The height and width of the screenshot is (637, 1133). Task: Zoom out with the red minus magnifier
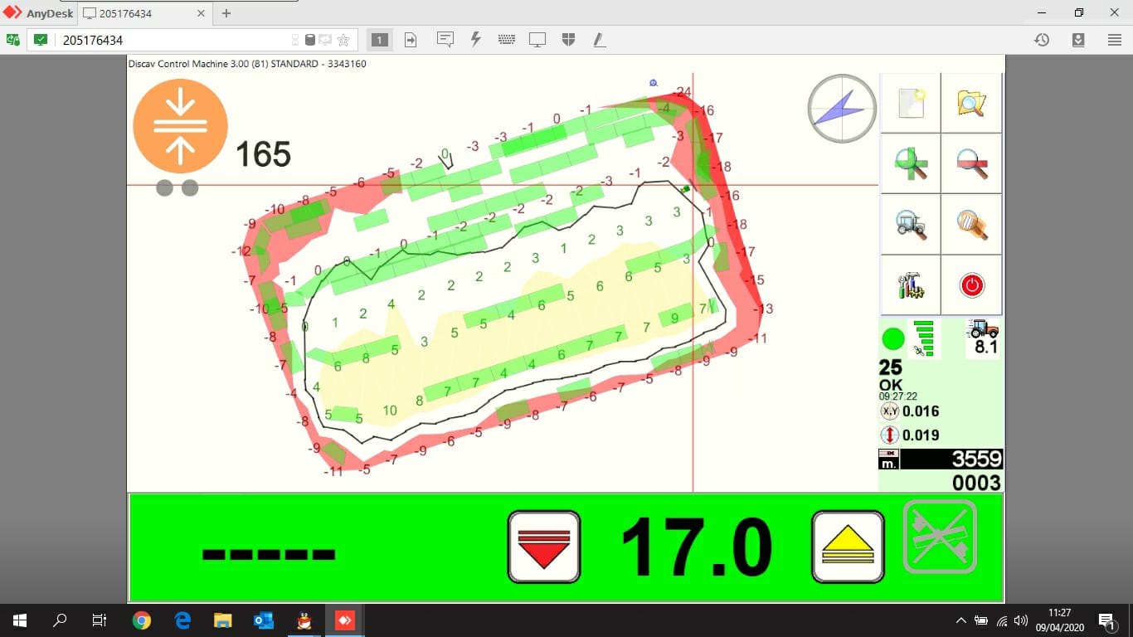click(x=971, y=163)
